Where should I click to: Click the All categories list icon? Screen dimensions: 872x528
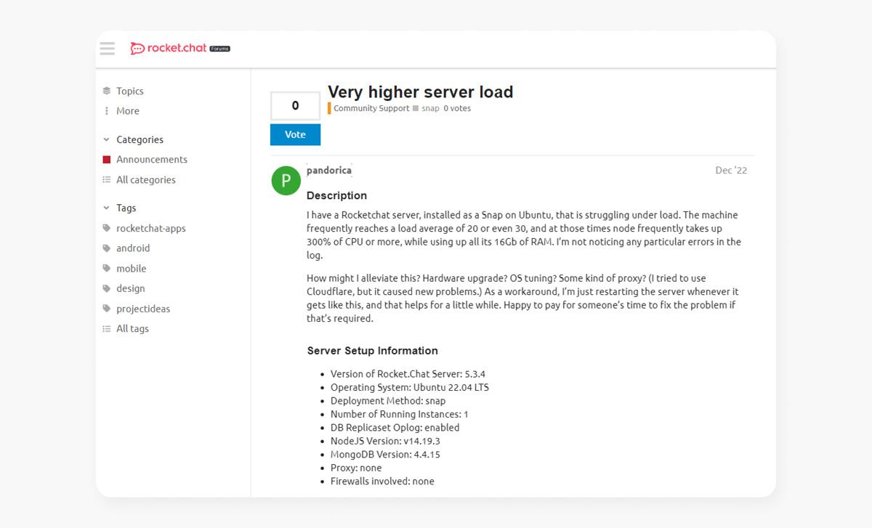point(107,180)
